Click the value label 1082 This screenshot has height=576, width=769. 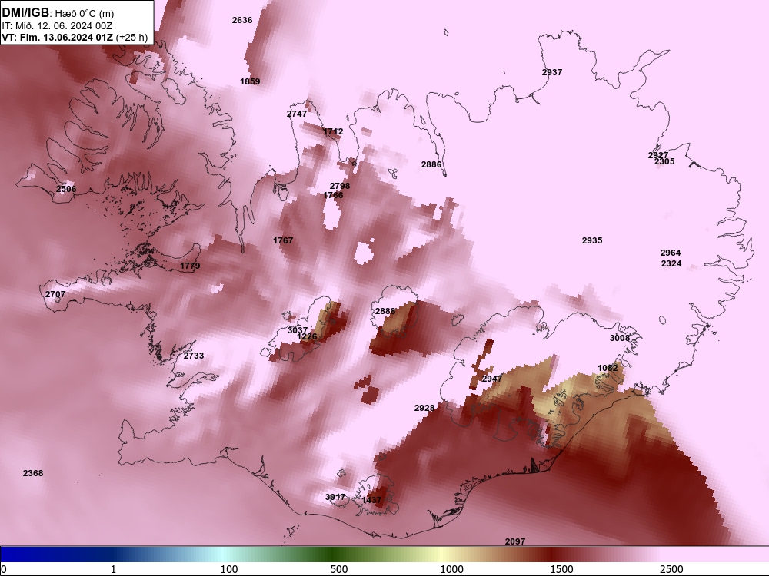pyautogui.click(x=608, y=368)
